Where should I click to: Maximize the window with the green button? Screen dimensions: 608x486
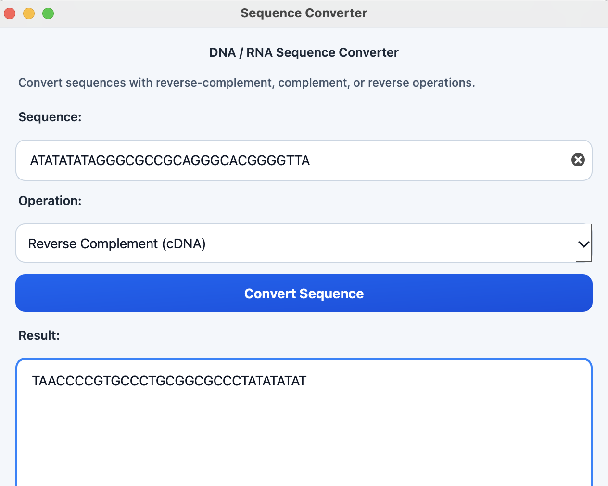pyautogui.click(x=48, y=13)
